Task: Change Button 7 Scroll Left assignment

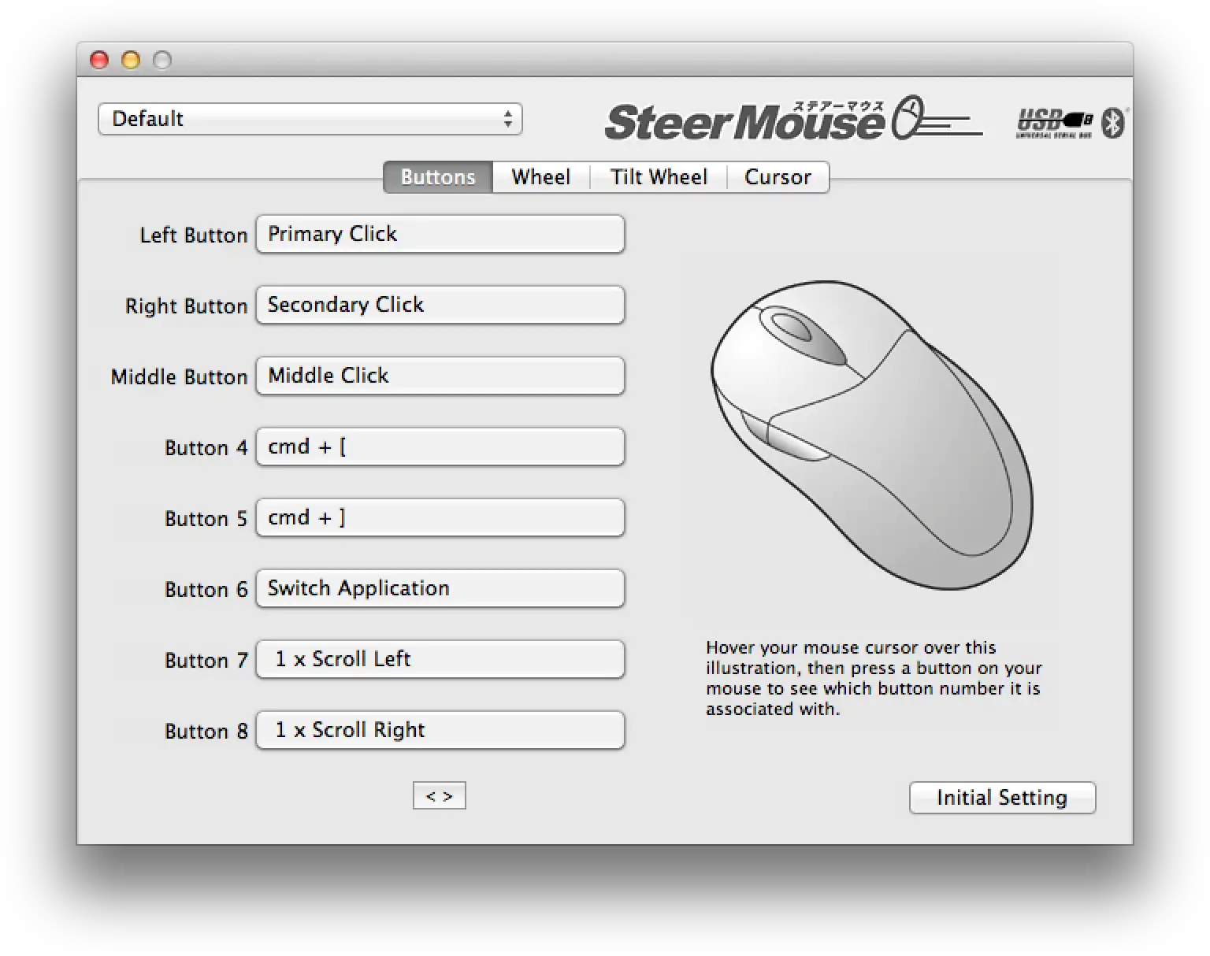Action: pos(440,659)
